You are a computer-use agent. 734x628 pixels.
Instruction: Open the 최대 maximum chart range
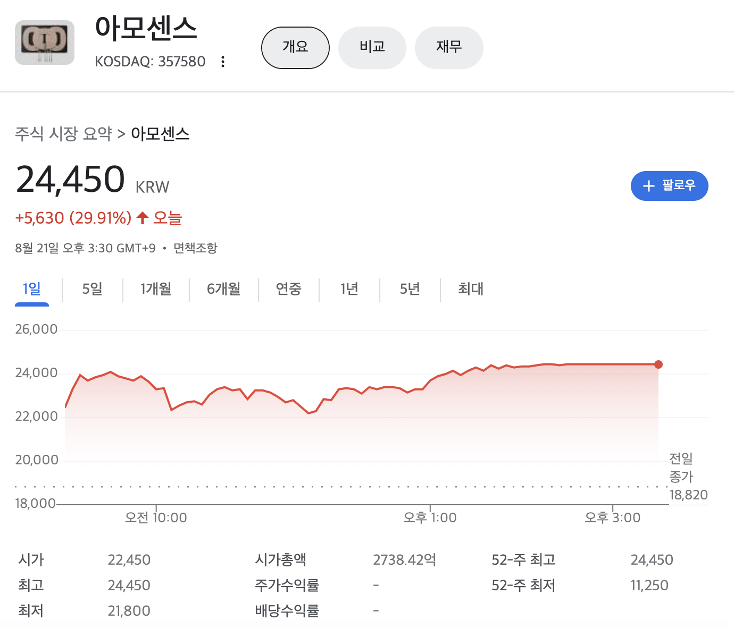[471, 289]
